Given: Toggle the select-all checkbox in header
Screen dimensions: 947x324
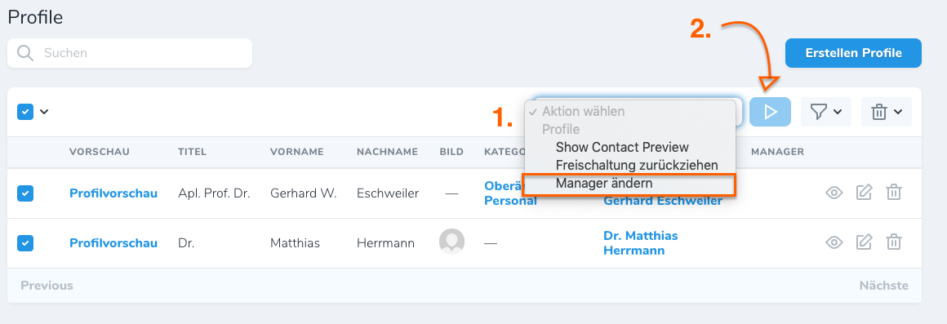Looking at the screenshot, I should [x=24, y=112].
